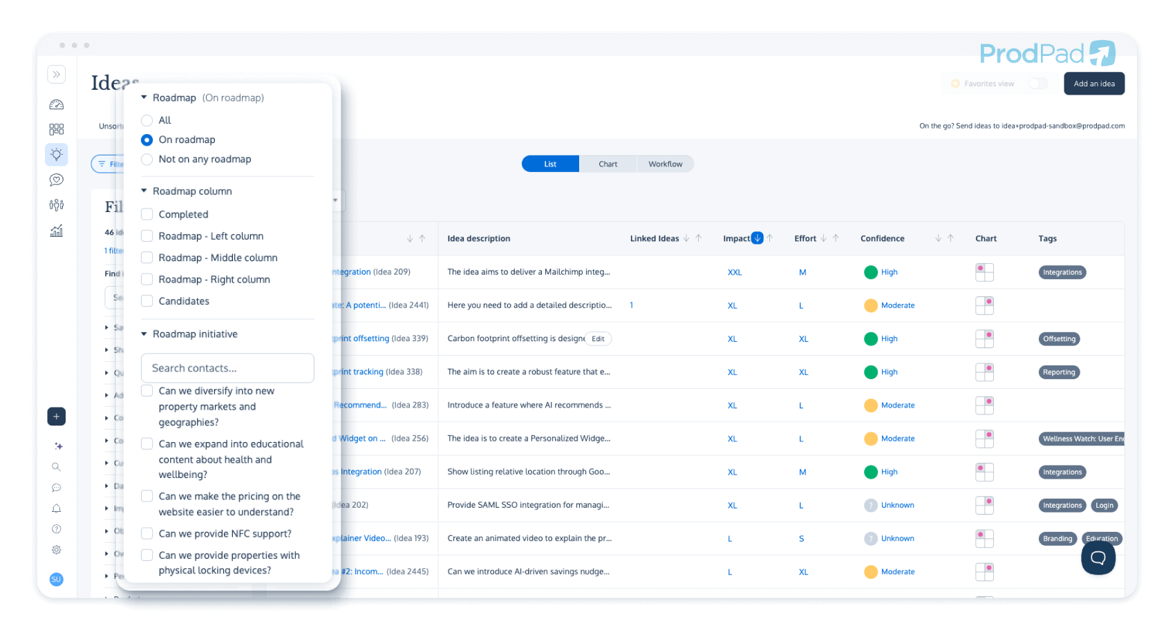The width and height of the screenshot is (1175, 630).
Task: Click inside the 'Search contacts' field
Action: pyautogui.click(x=227, y=368)
